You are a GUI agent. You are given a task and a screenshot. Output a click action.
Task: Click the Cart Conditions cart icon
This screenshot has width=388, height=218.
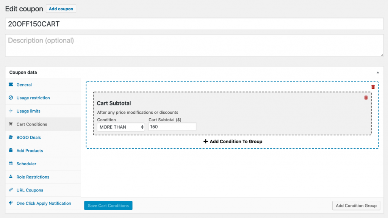point(11,124)
